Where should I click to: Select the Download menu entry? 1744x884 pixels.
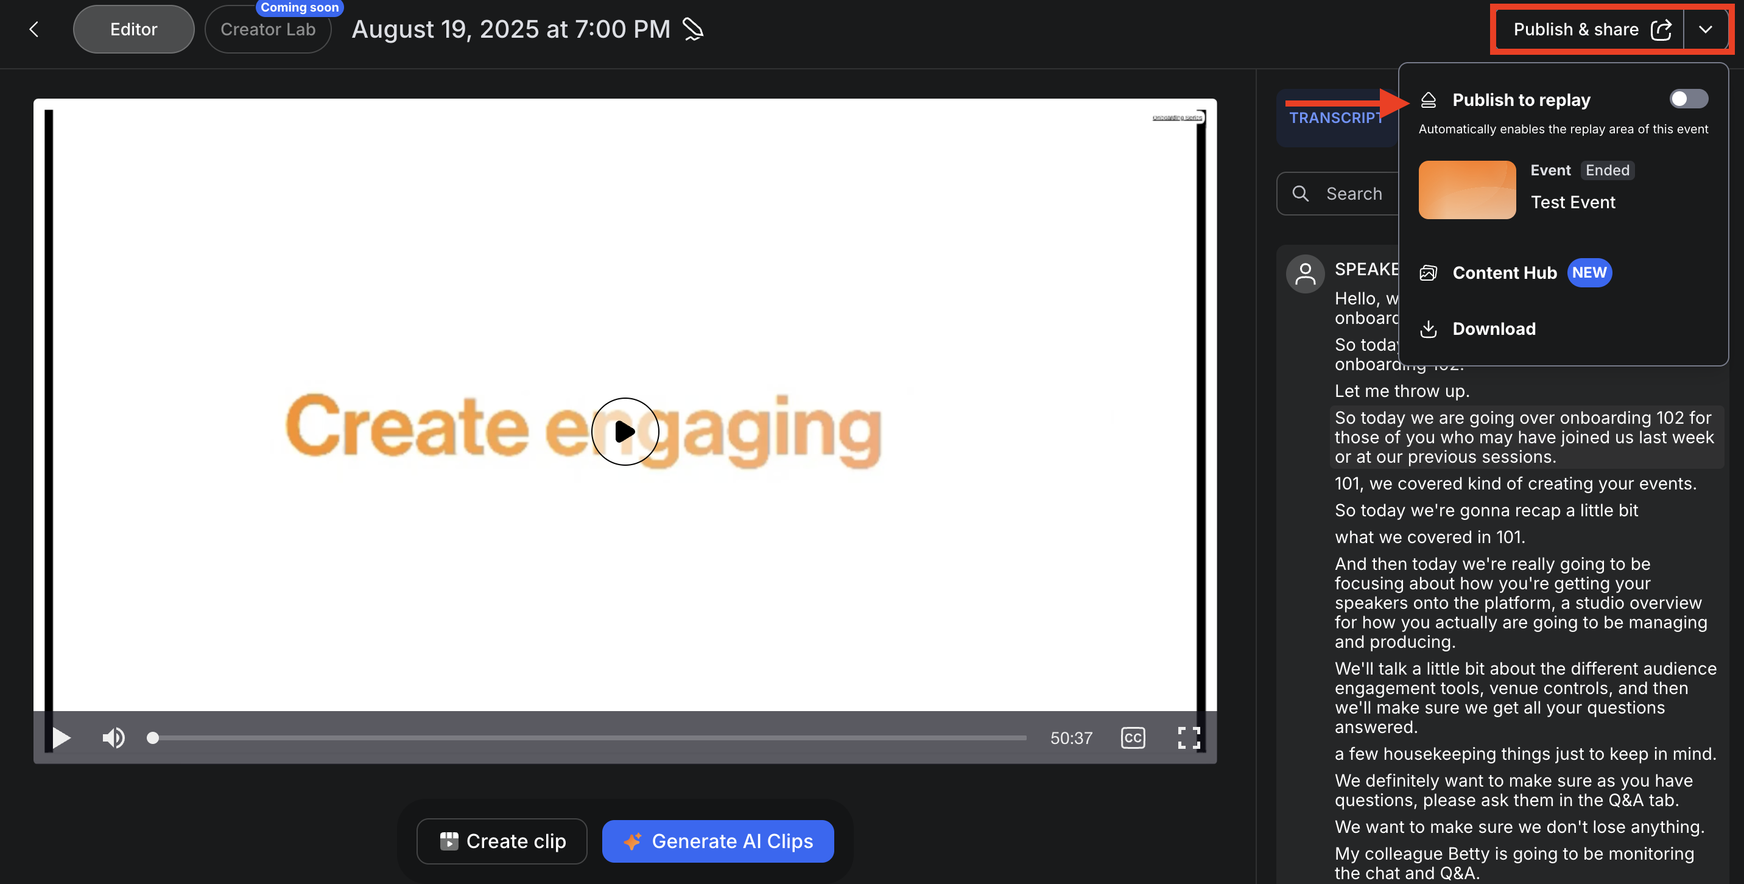click(x=1494, y=329)
